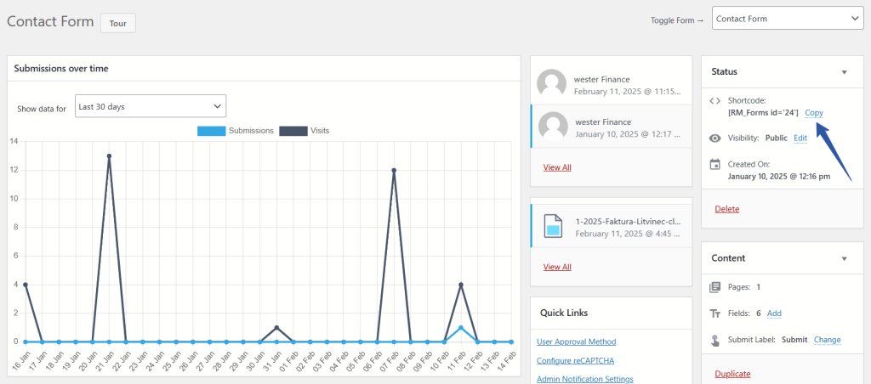
Task: Click the January 10 submission avatar
Action: pyautogui.click(x=554, y=127)
